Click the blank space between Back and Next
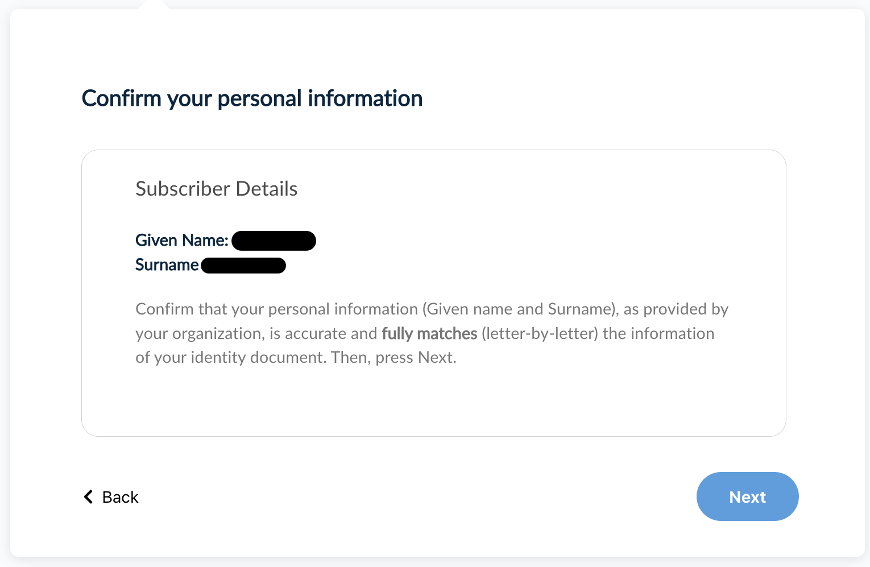 coord(415,497)
